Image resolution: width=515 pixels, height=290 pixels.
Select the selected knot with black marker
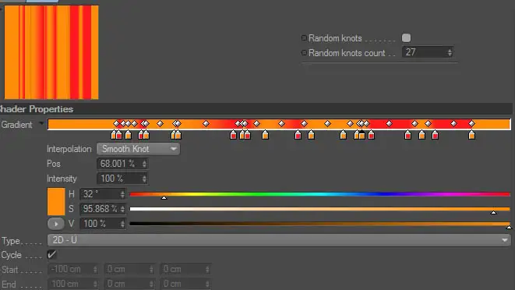click(x=362, y=135)
